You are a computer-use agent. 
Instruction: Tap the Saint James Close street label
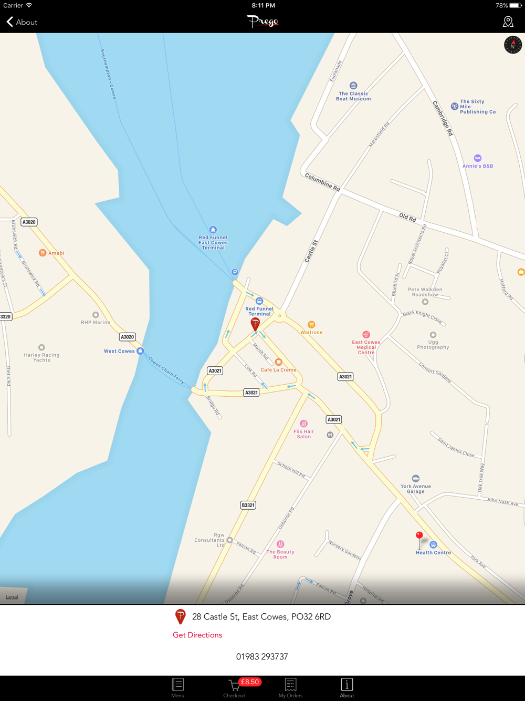456,447
